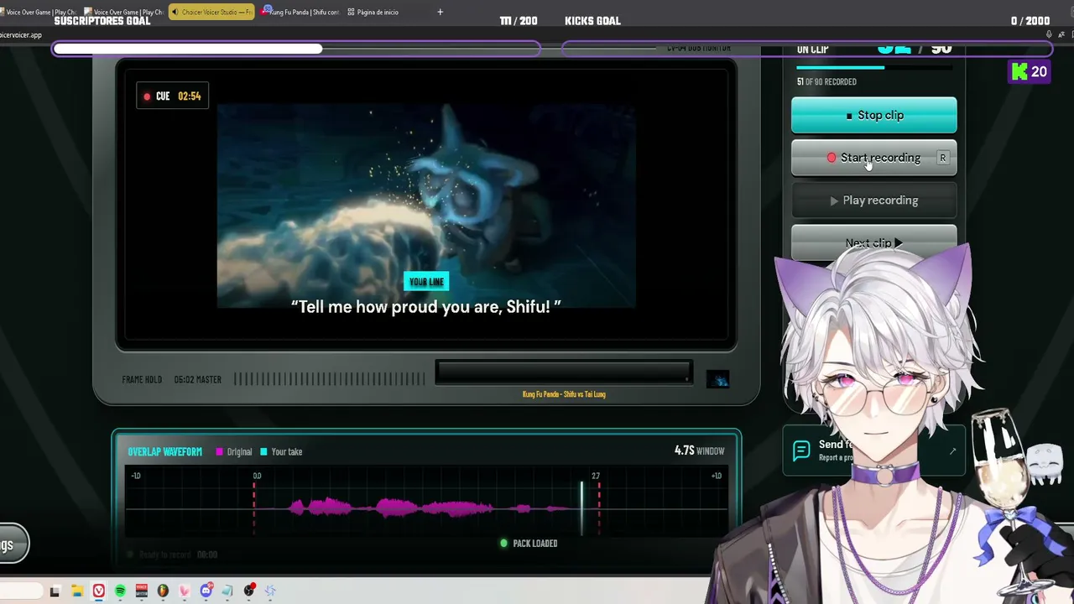Click the blue pinwheel taskbar icon
Image resolution: width=1074 pixels, height=604 pixels.
270,591
